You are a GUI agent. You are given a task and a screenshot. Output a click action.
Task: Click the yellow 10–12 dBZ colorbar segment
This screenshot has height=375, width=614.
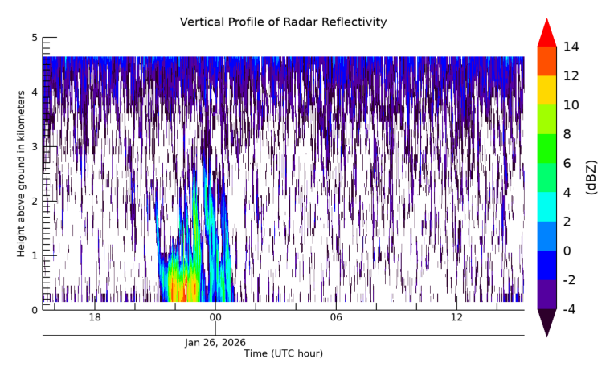[x=546, y=91]
